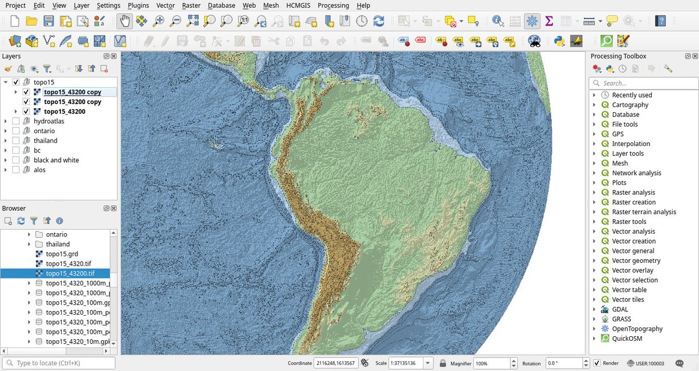Uncheck the topo15_43200 layer checkbox

(x=26, y=112)
